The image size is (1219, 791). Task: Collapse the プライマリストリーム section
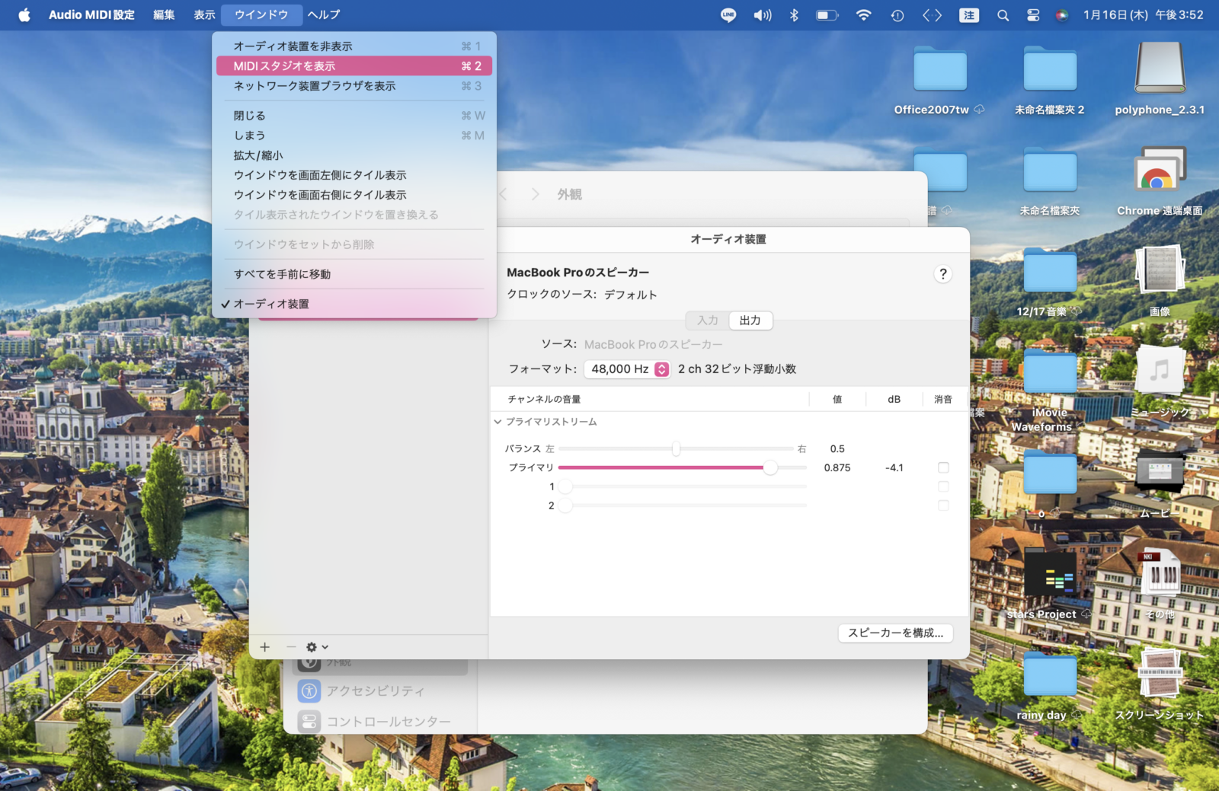(498, 422)
